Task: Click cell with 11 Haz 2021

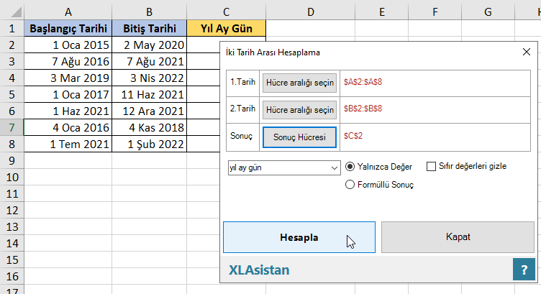Action: coord(150,94)
